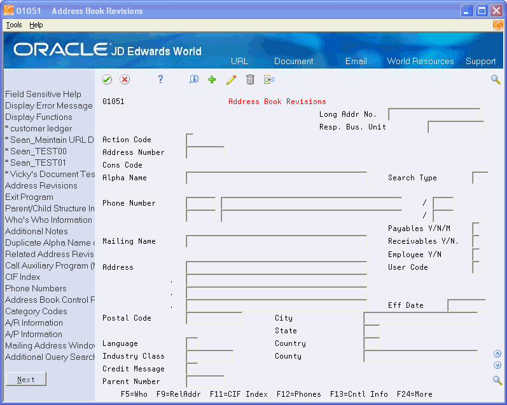
Task: Click the export icon next to trash
Action: 268,79
